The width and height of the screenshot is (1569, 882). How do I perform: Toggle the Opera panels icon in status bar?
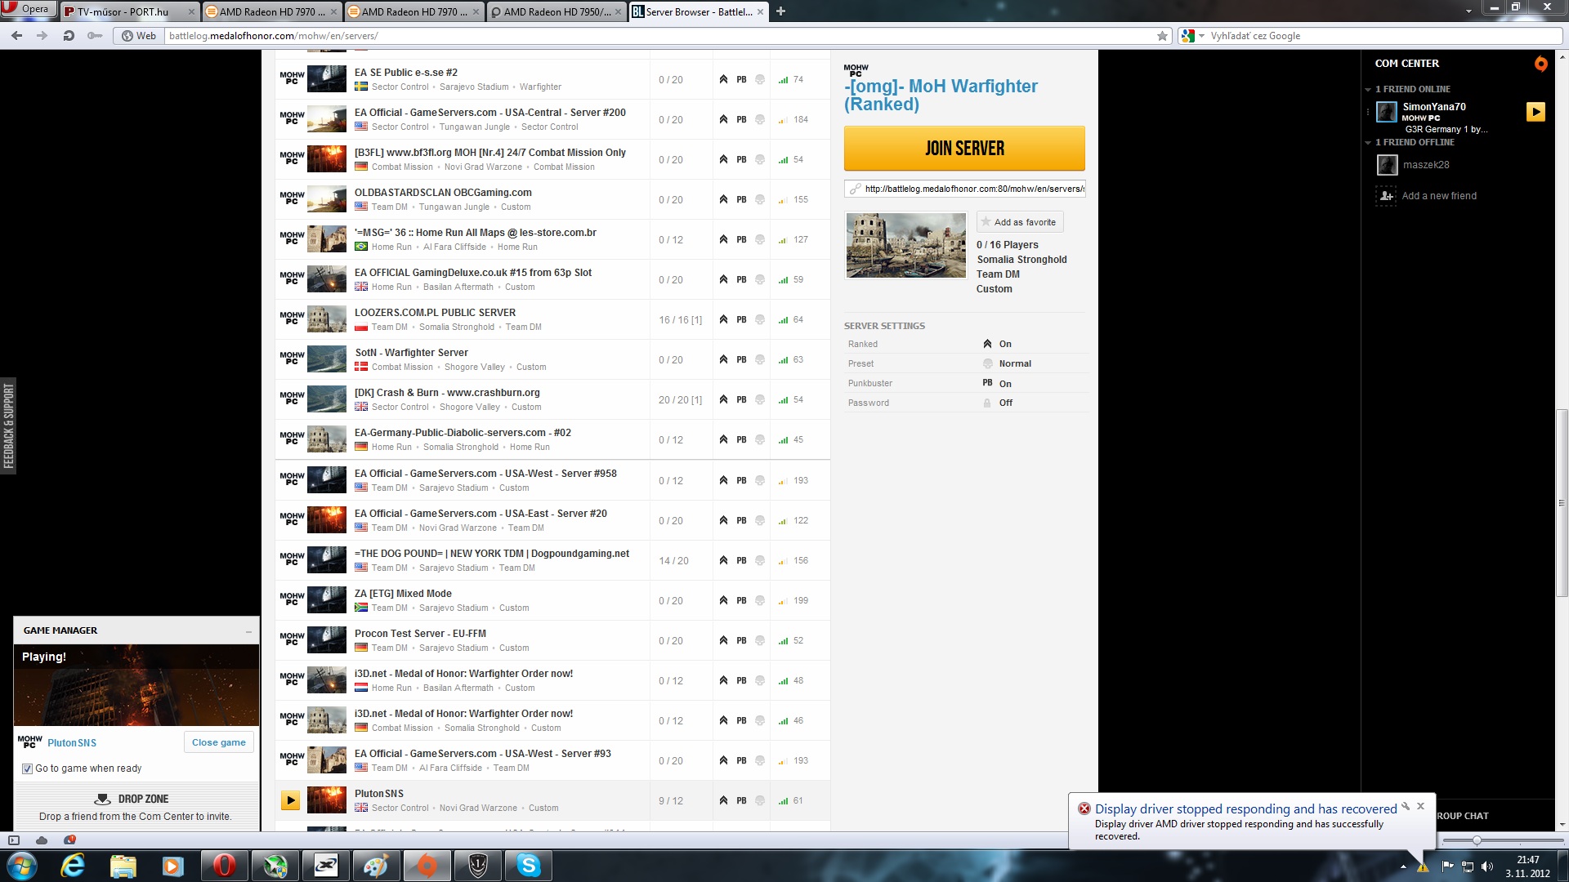click(14, 840)
